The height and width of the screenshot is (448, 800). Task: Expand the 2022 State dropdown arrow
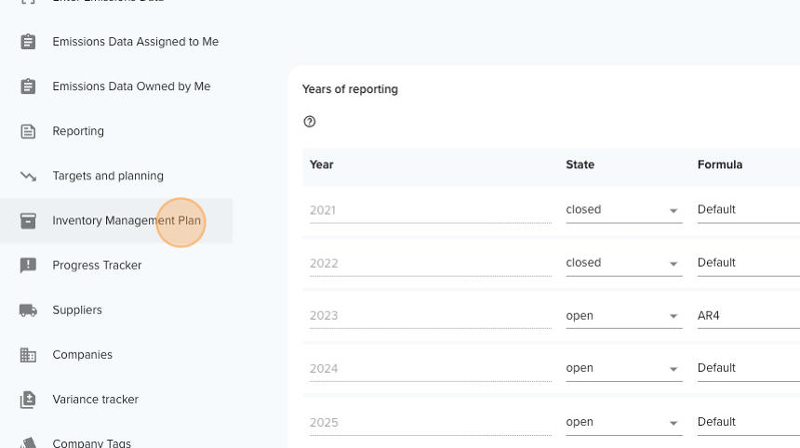click(x=673, y=264)
